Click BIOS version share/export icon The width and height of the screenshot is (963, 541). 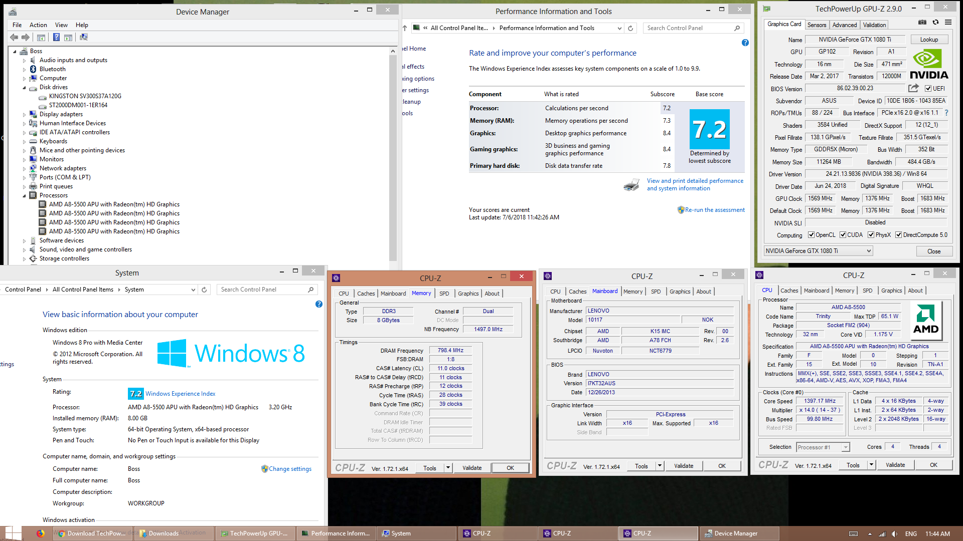(x=913, y=88)
